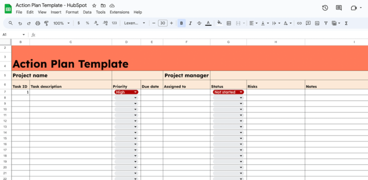Undo the last action
Image resolution: width=368 pixels, height=180 pixels.
click(20, 23)
